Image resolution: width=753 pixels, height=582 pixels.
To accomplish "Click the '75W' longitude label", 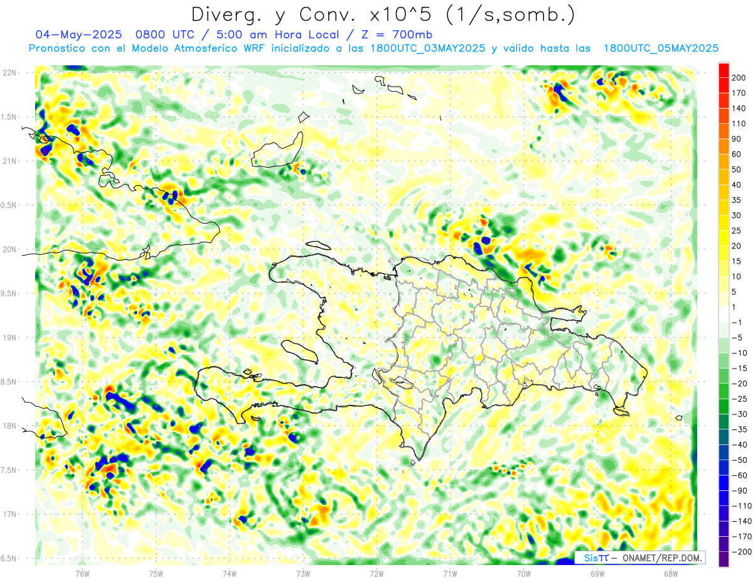I will click(156, 573).
